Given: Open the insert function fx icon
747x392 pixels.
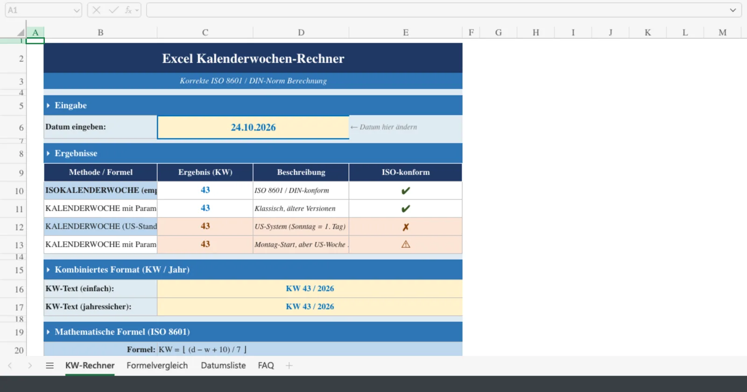Looking at the screenshot, I should (128, 10).
